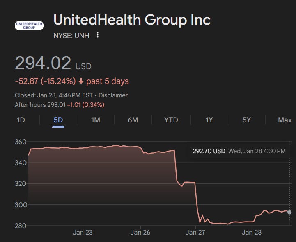Switch to the 6M chart range
Viewport: 296px width, 242px height.
coord(133,120)
